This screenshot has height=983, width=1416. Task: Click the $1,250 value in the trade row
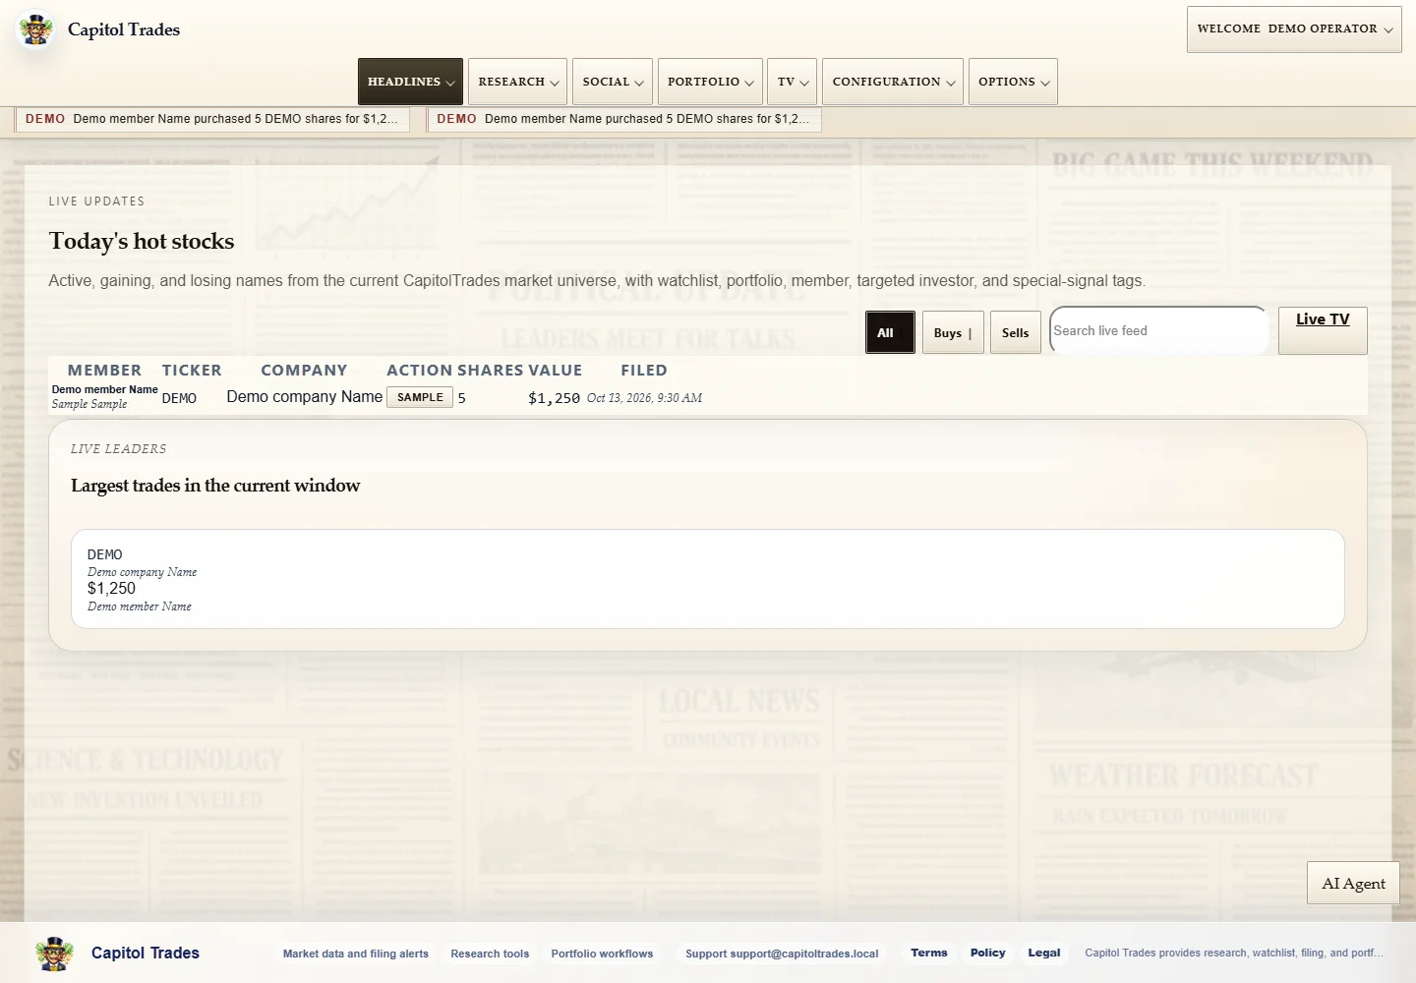(554, 398)
